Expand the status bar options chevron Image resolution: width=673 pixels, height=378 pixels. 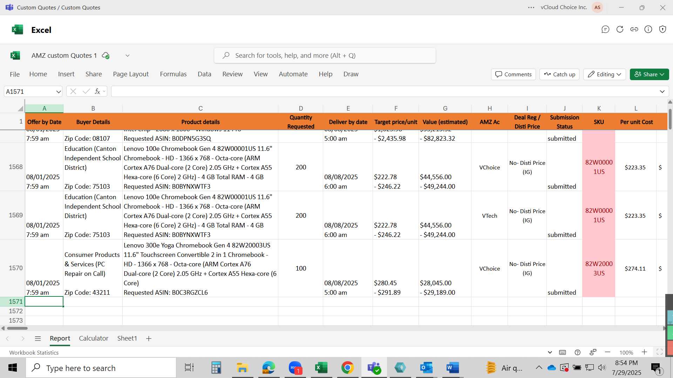tap(550, 352)
